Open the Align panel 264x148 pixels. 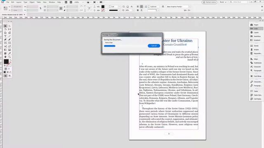coord(256,59)
